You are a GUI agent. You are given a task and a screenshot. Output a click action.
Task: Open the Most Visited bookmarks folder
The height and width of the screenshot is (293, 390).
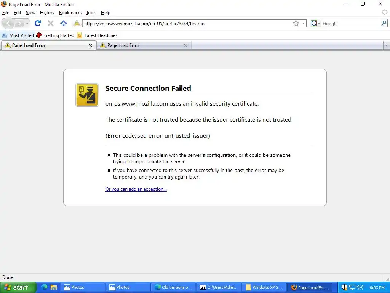18,35
